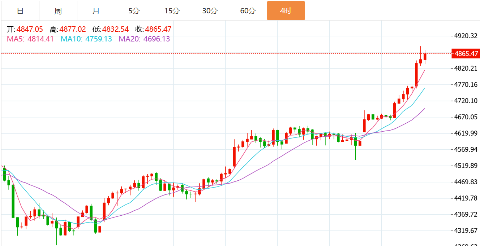This screenshot has height=246, width=480.
Task: Show the 30分 chart tab
Action: coord(210,11)
